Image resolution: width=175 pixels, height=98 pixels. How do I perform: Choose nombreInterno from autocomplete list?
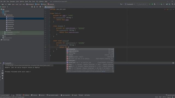(90, 51)
